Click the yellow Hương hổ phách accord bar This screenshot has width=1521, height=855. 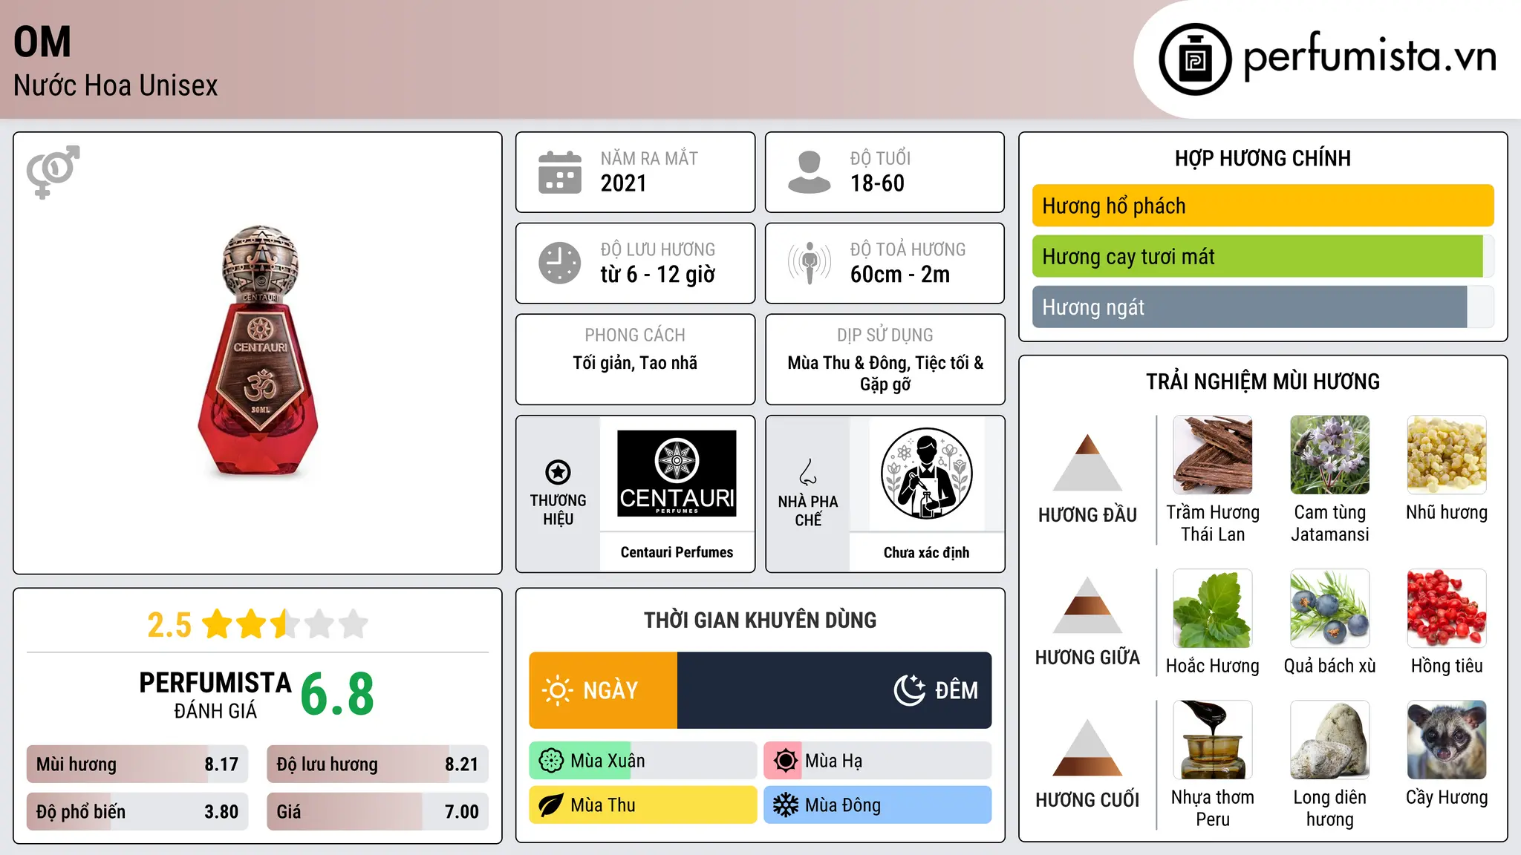(1263, 206)
